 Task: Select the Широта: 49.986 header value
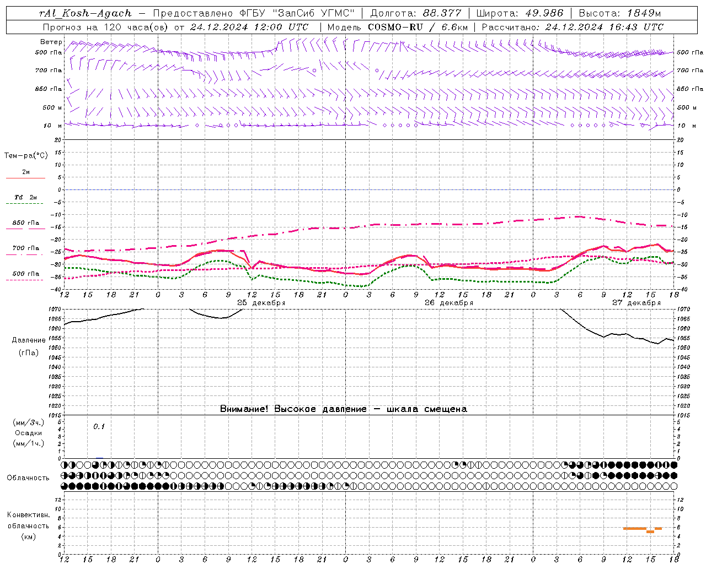[x=520, y=13]
